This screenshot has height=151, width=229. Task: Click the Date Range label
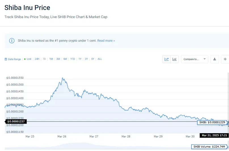click(14, 59)
